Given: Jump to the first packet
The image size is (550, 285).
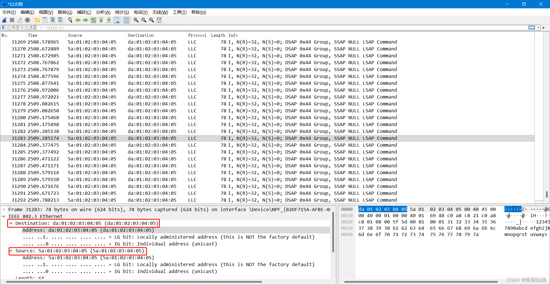Looking at the screenshot, I should click(101, 20).
